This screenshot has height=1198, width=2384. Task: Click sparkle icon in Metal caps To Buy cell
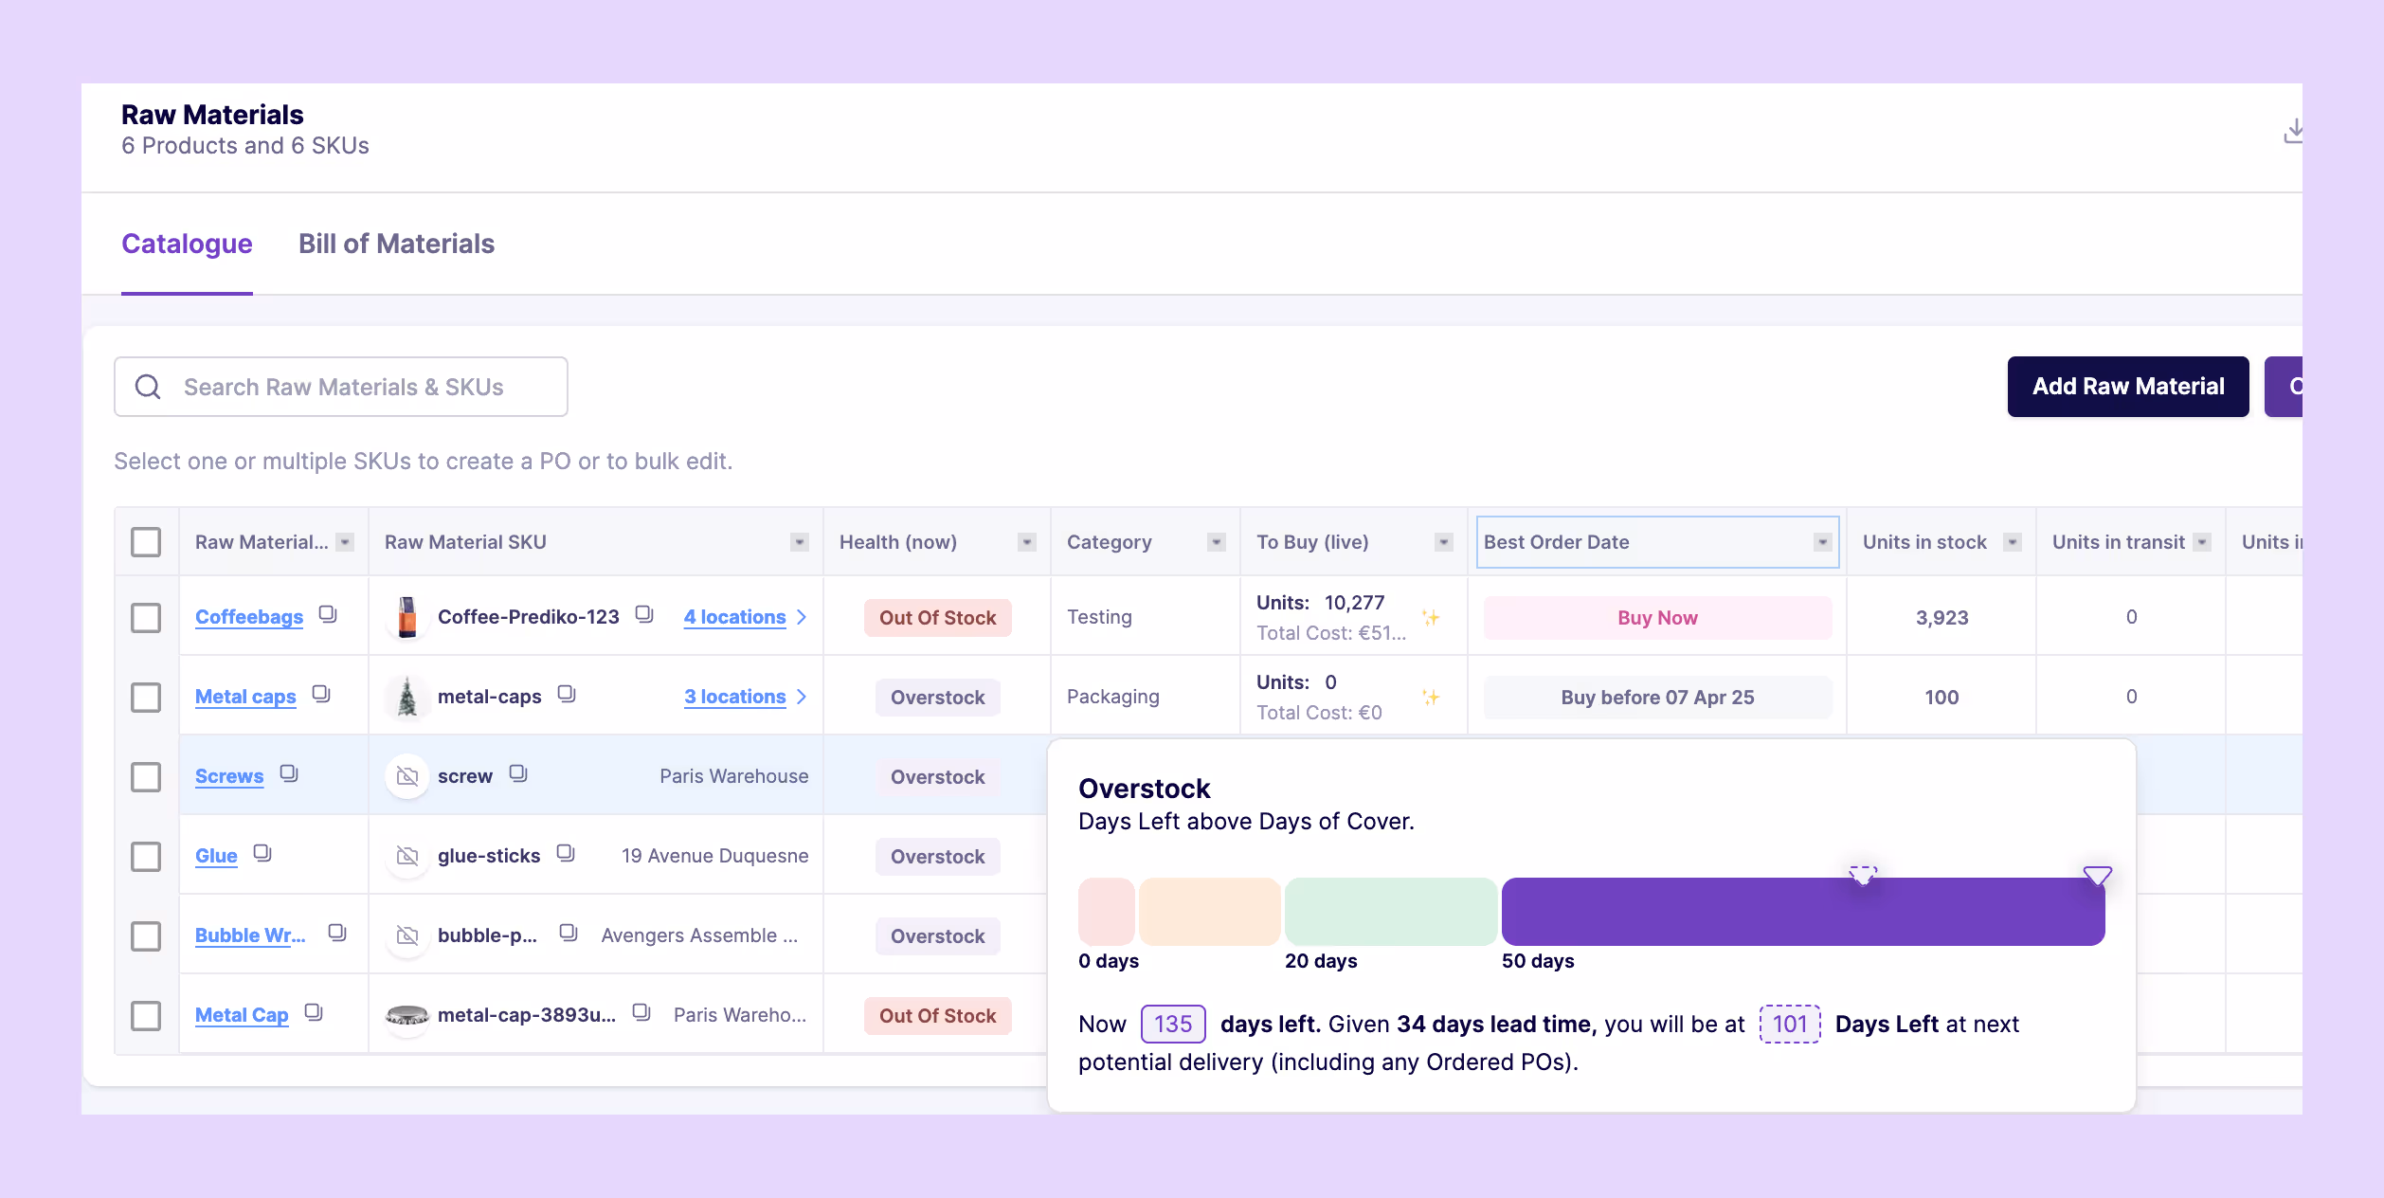(x=1431, y=698)
